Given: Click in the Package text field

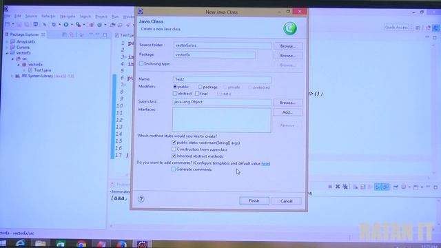Looking at the screenshot, I should (214, 55).
